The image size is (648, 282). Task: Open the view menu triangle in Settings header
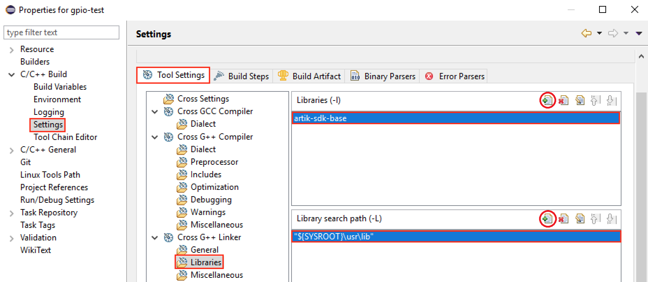coord(639,33)
